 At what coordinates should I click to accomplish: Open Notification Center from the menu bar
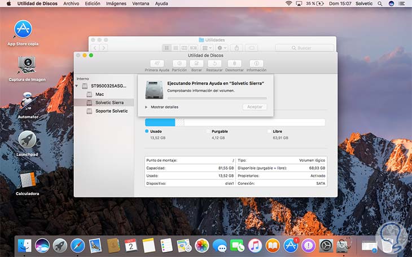(401, 3)
